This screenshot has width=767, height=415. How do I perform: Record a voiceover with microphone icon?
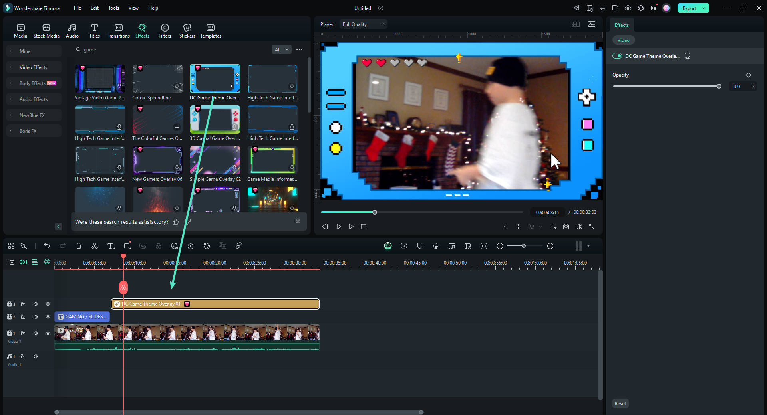[x=436, y=246]
